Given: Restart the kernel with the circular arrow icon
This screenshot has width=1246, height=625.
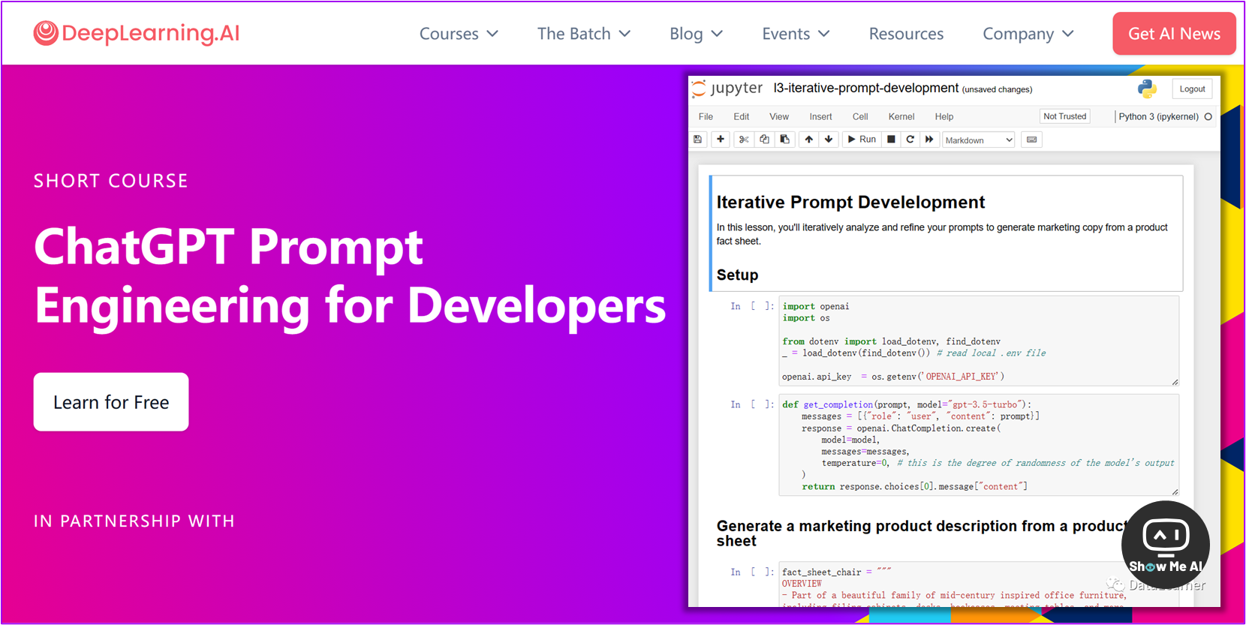Looking at the screenshot, I should pos(910,140).
